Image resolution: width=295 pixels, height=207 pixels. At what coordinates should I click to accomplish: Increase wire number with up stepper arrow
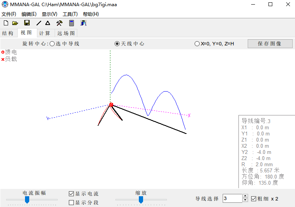(x=245, y=196)
